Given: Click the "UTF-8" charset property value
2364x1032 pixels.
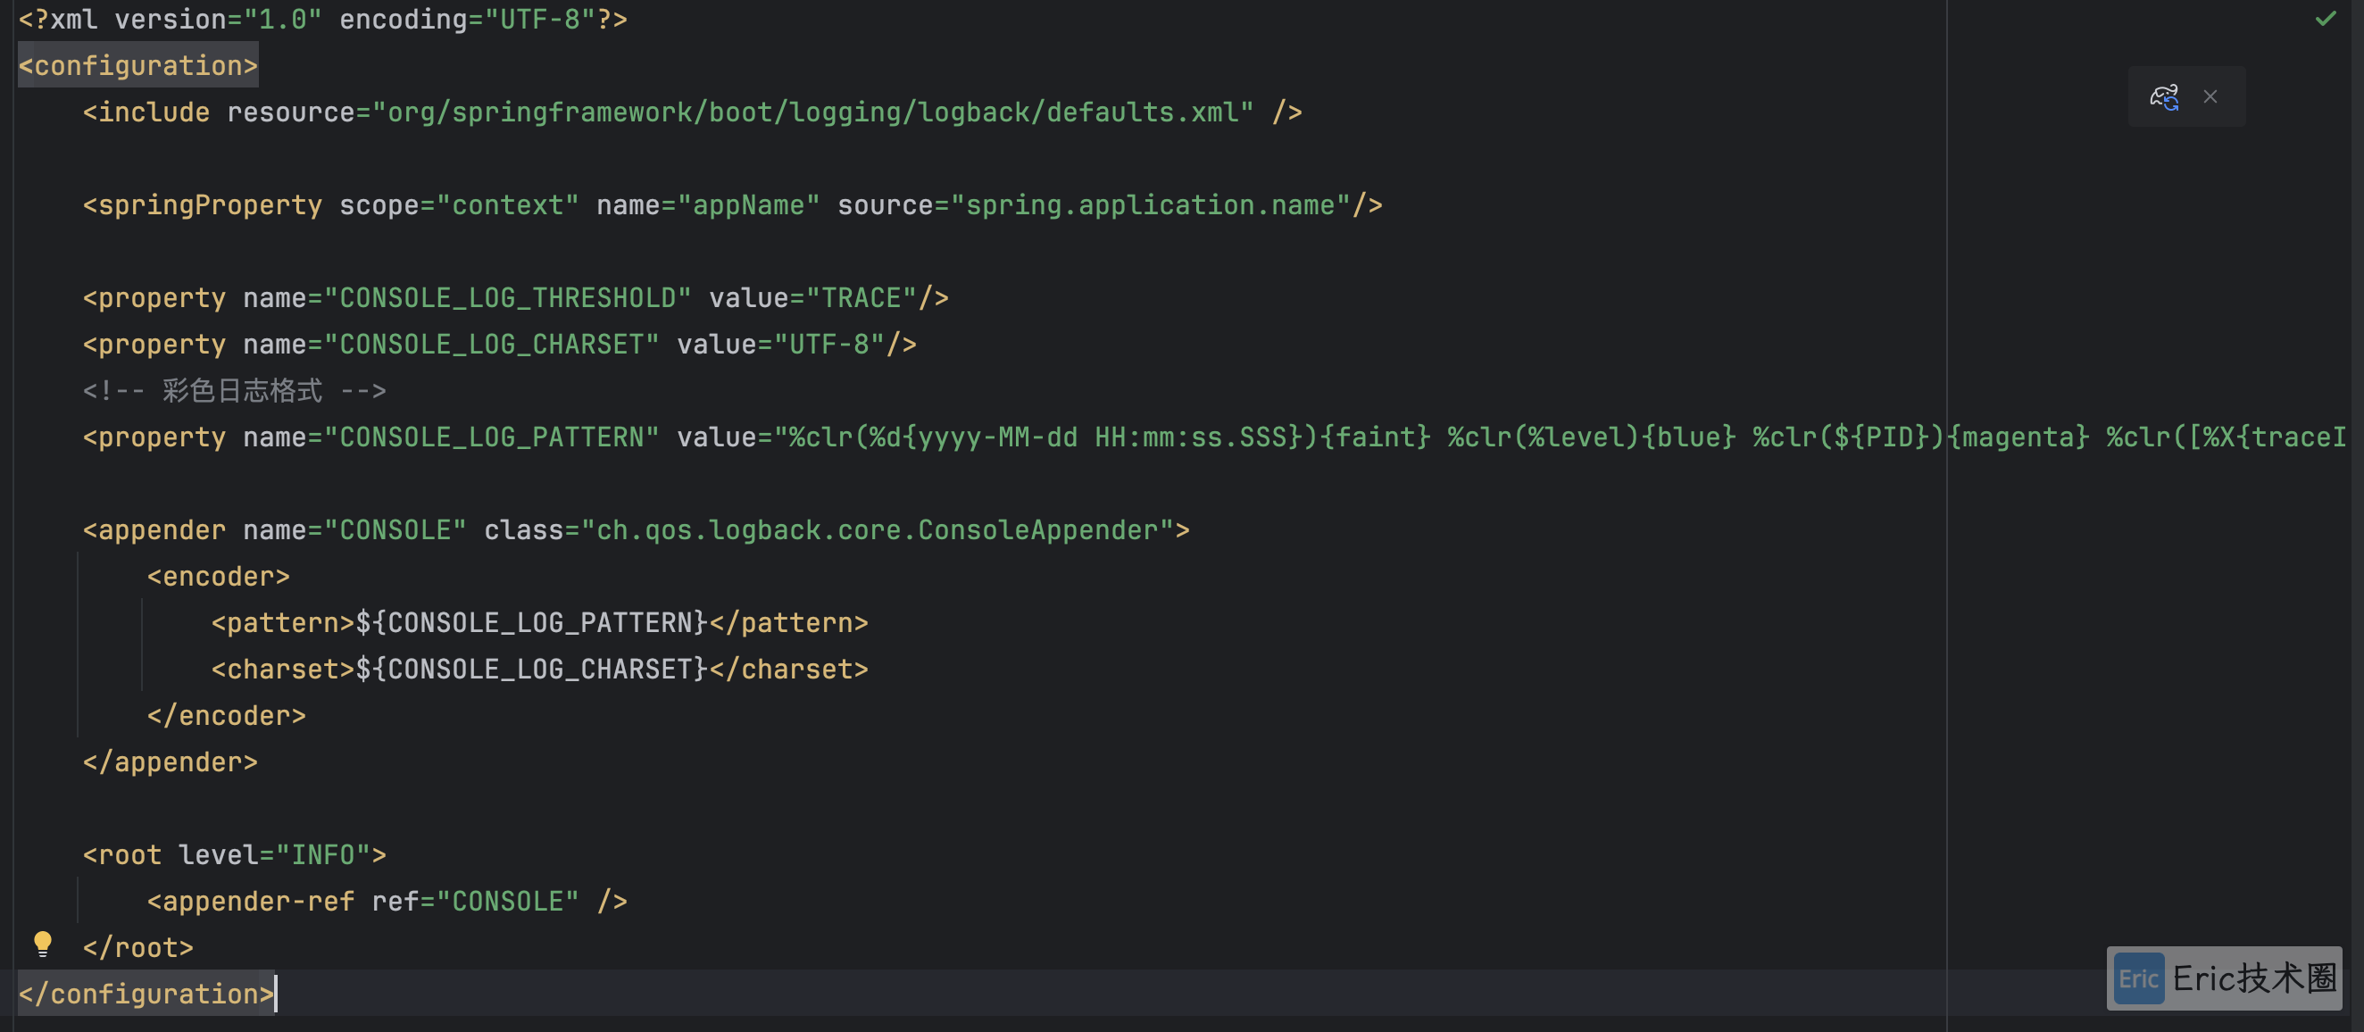Looking at the screenshot, I should click(x=828, y=345).
